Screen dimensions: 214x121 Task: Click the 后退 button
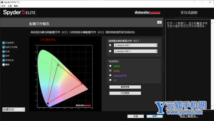coord(135,116)
